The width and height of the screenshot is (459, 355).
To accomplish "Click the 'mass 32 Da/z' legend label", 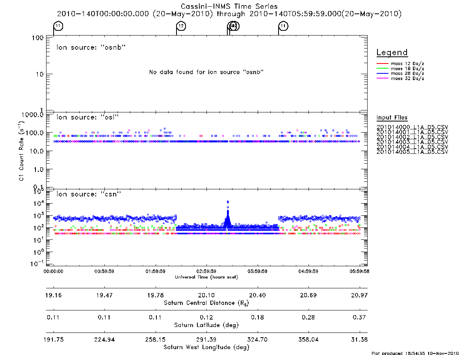I will point(407,78).
